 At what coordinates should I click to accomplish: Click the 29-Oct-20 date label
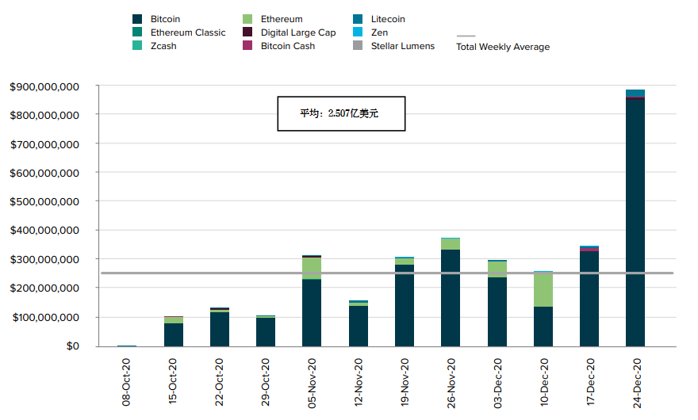point(265,382)
